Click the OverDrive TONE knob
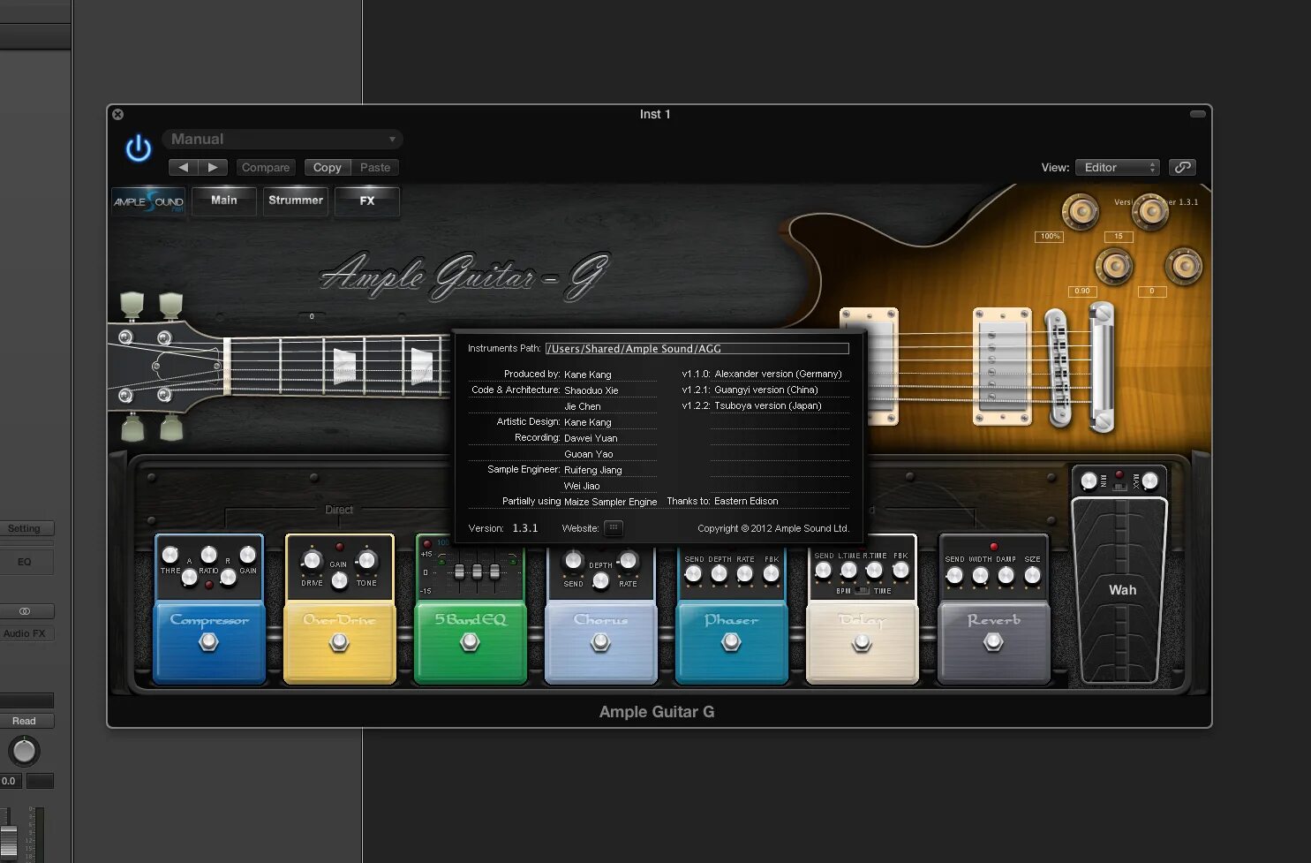This screenshot has width=1311, height=863. click(x=366, y=560)
